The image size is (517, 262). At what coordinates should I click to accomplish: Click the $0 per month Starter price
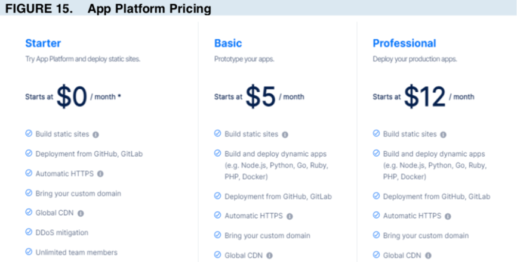click(x=72, y=96)
